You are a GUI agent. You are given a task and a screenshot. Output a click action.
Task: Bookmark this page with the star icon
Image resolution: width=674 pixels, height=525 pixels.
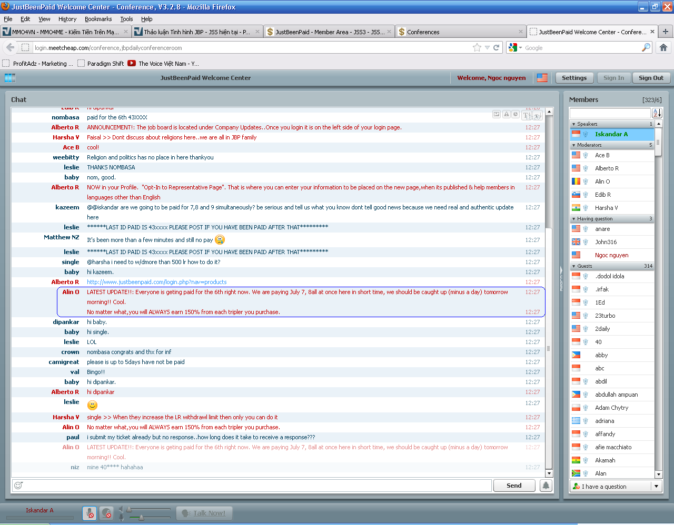point(477,47)
